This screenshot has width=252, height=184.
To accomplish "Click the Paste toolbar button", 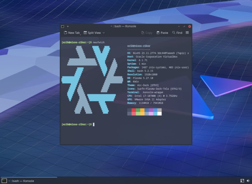I will click(162, 33).
